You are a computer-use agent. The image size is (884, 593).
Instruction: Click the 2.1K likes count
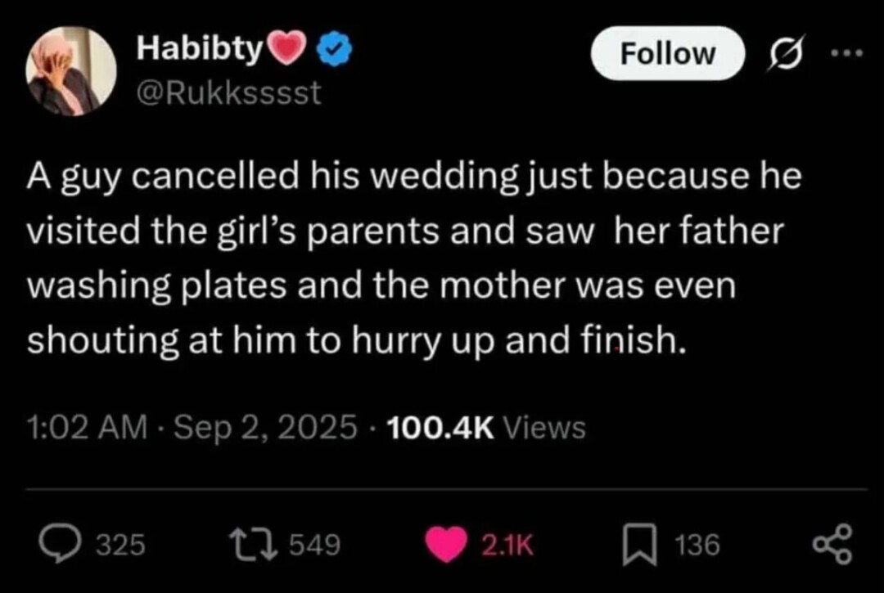coord(510,545)
